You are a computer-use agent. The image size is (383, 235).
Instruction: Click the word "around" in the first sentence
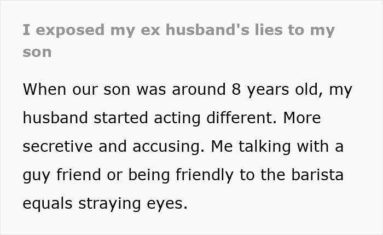199,89
